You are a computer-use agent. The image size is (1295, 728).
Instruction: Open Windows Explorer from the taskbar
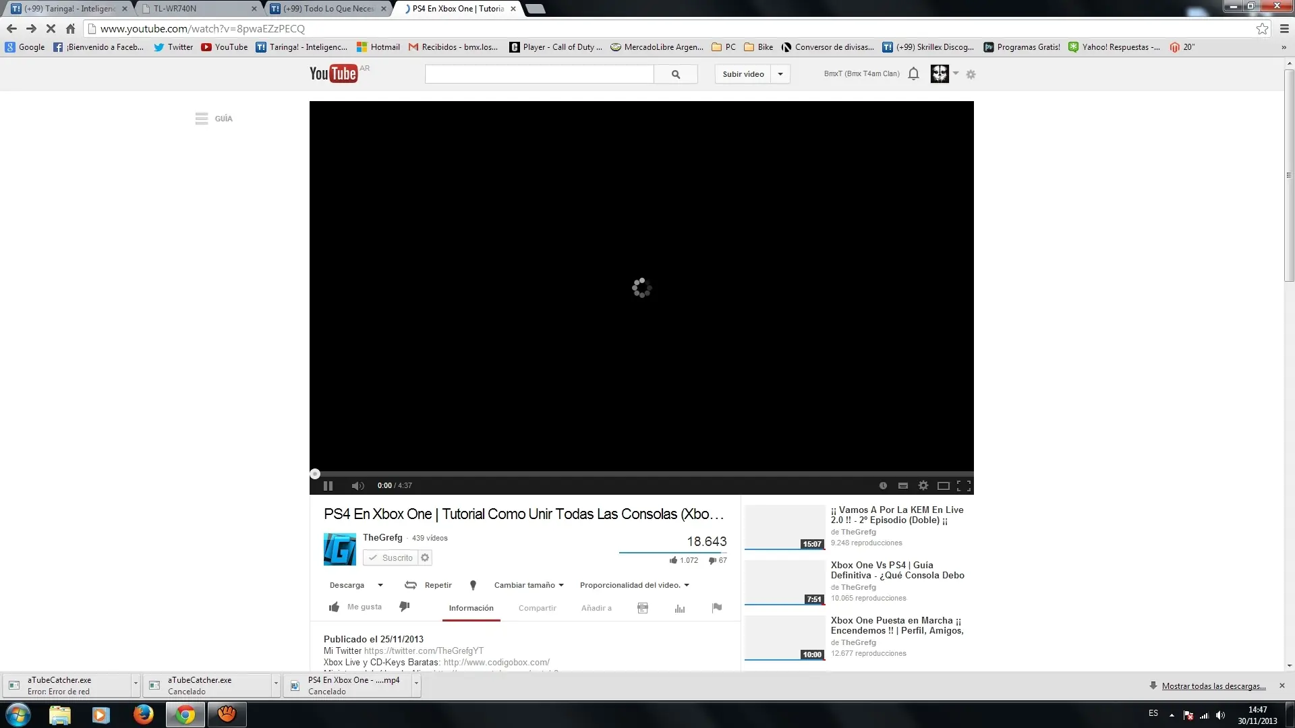[60, 715]
